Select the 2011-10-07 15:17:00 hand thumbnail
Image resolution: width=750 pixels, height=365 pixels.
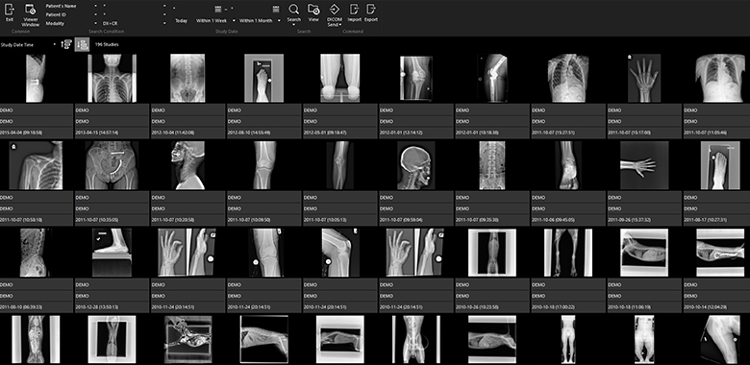[x=644, y=78]
